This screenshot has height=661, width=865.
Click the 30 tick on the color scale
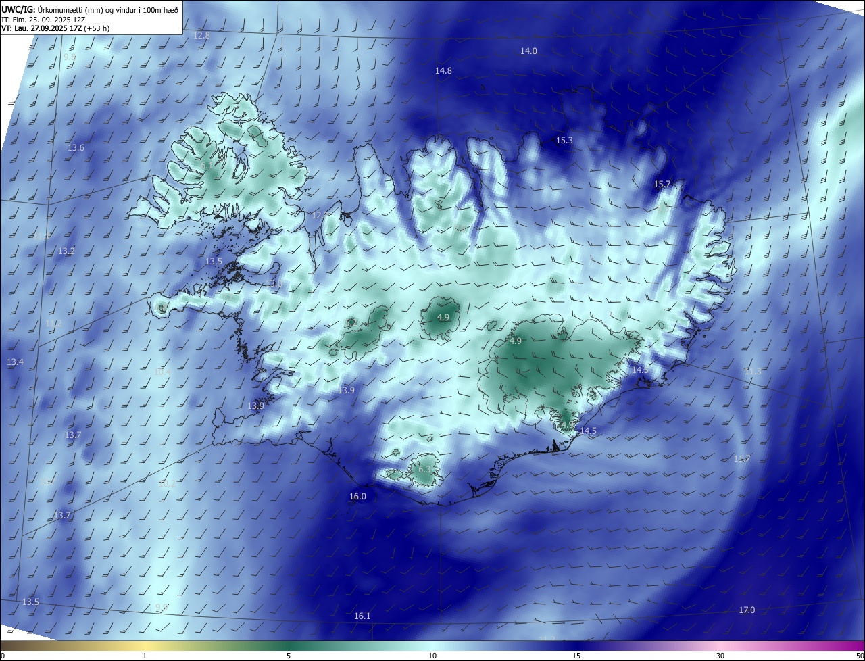(720, 656)
